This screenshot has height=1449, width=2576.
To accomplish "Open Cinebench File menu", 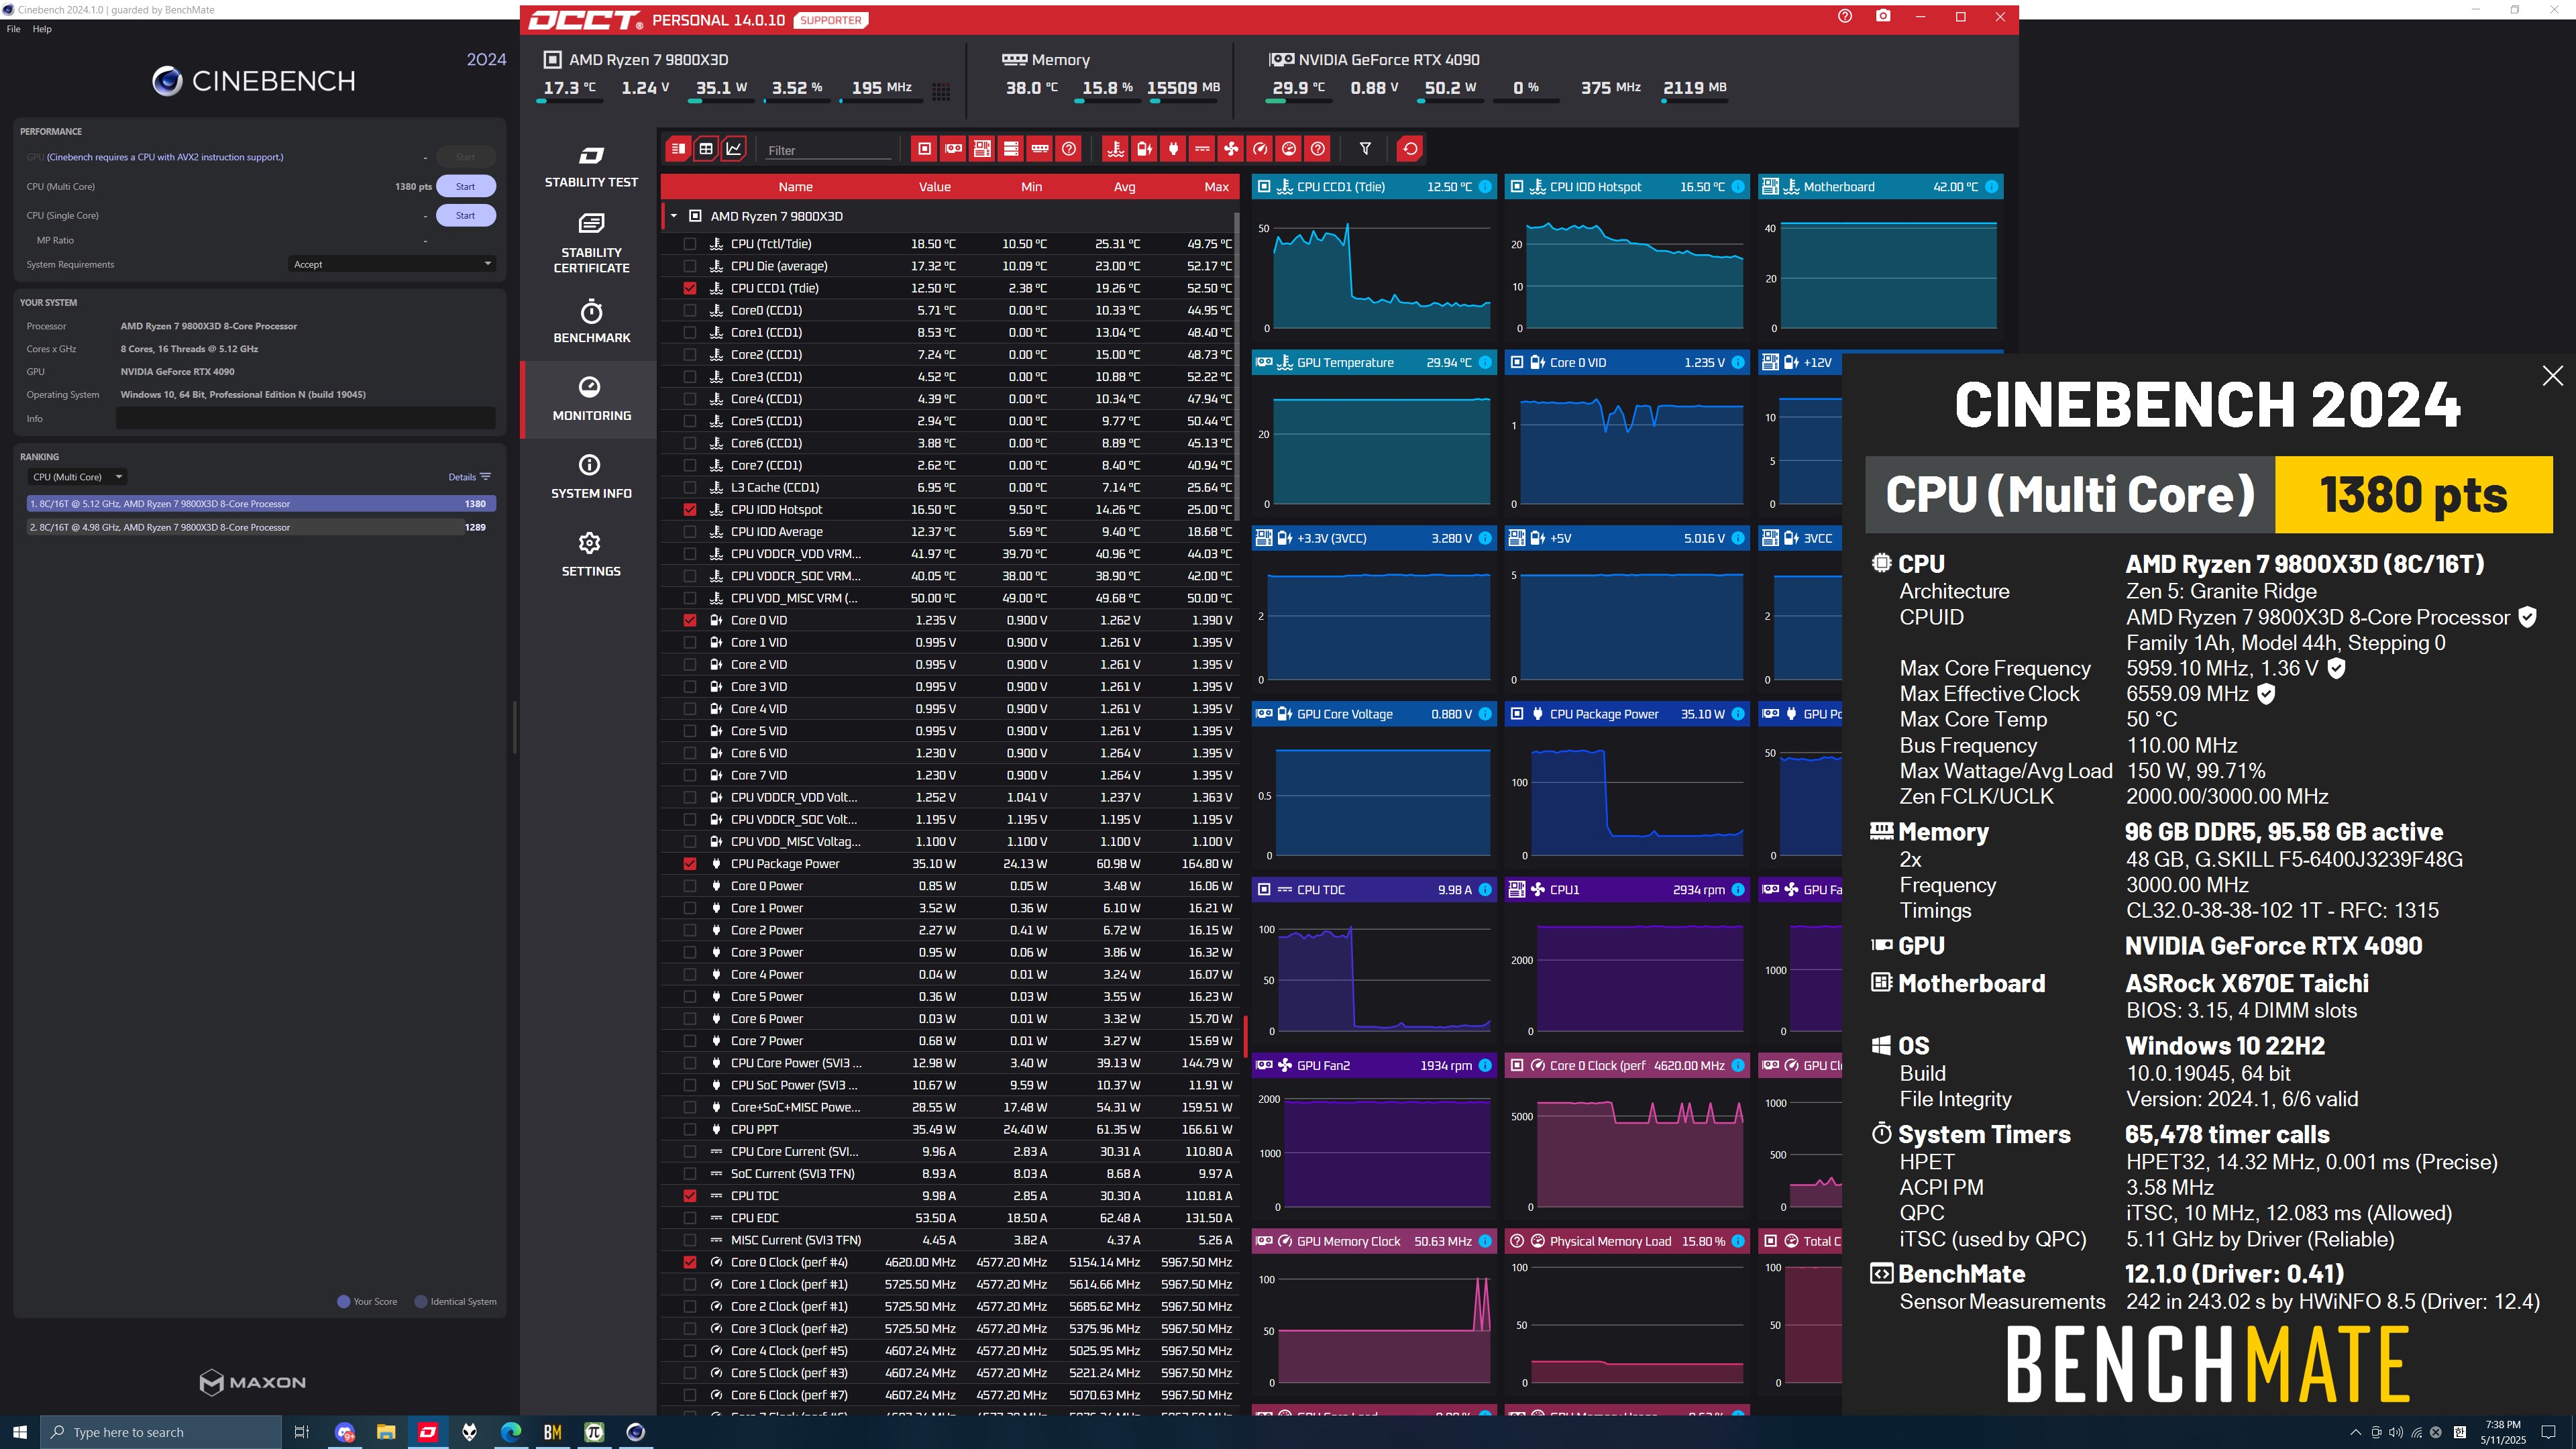I will click(13, 29).
